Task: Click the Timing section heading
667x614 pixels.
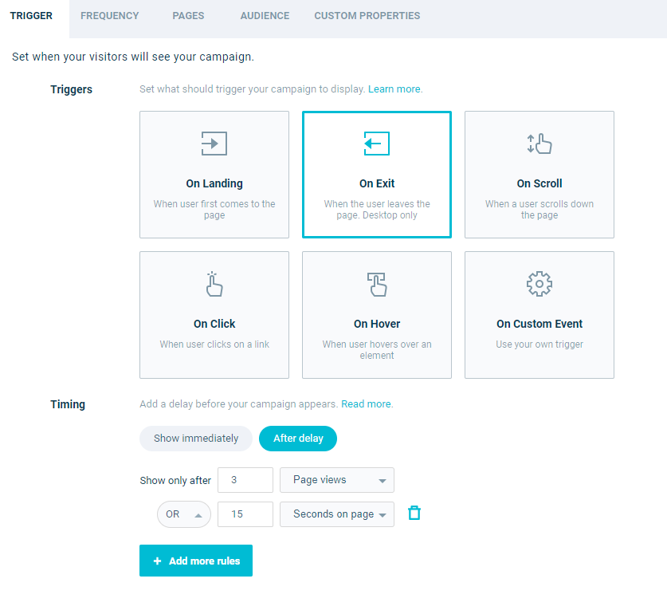Action: [x=68, y=404]
